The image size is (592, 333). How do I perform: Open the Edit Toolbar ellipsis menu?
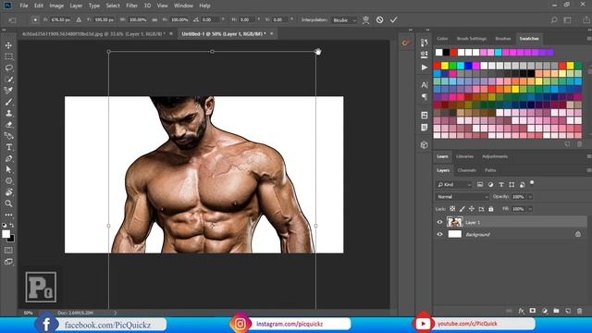click(8, 215)
